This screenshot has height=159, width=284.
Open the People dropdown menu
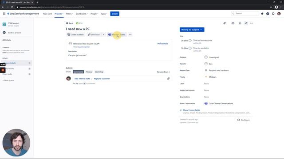point(95,14)
